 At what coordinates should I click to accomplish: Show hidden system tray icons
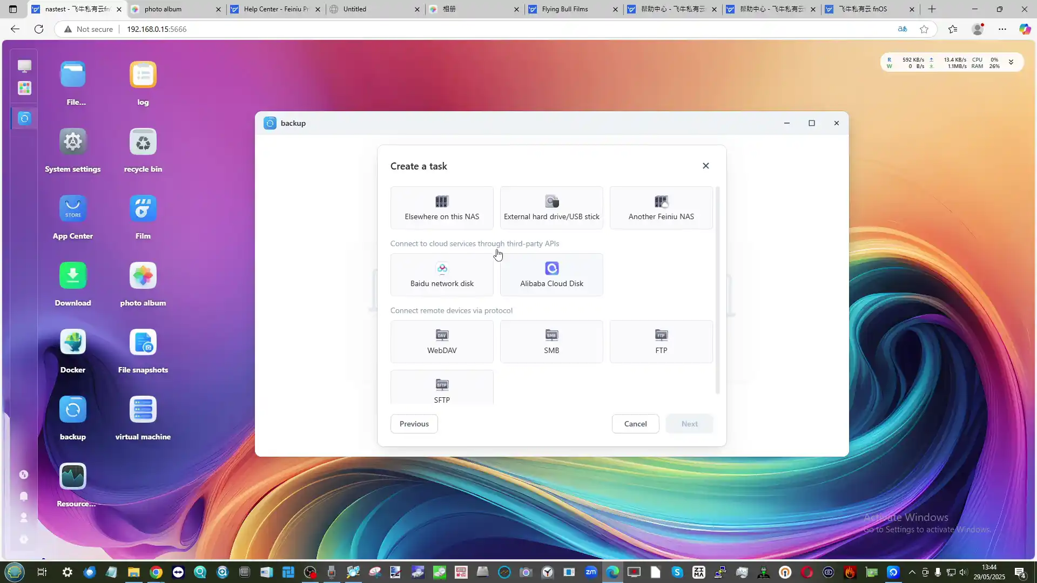point(912,572)
